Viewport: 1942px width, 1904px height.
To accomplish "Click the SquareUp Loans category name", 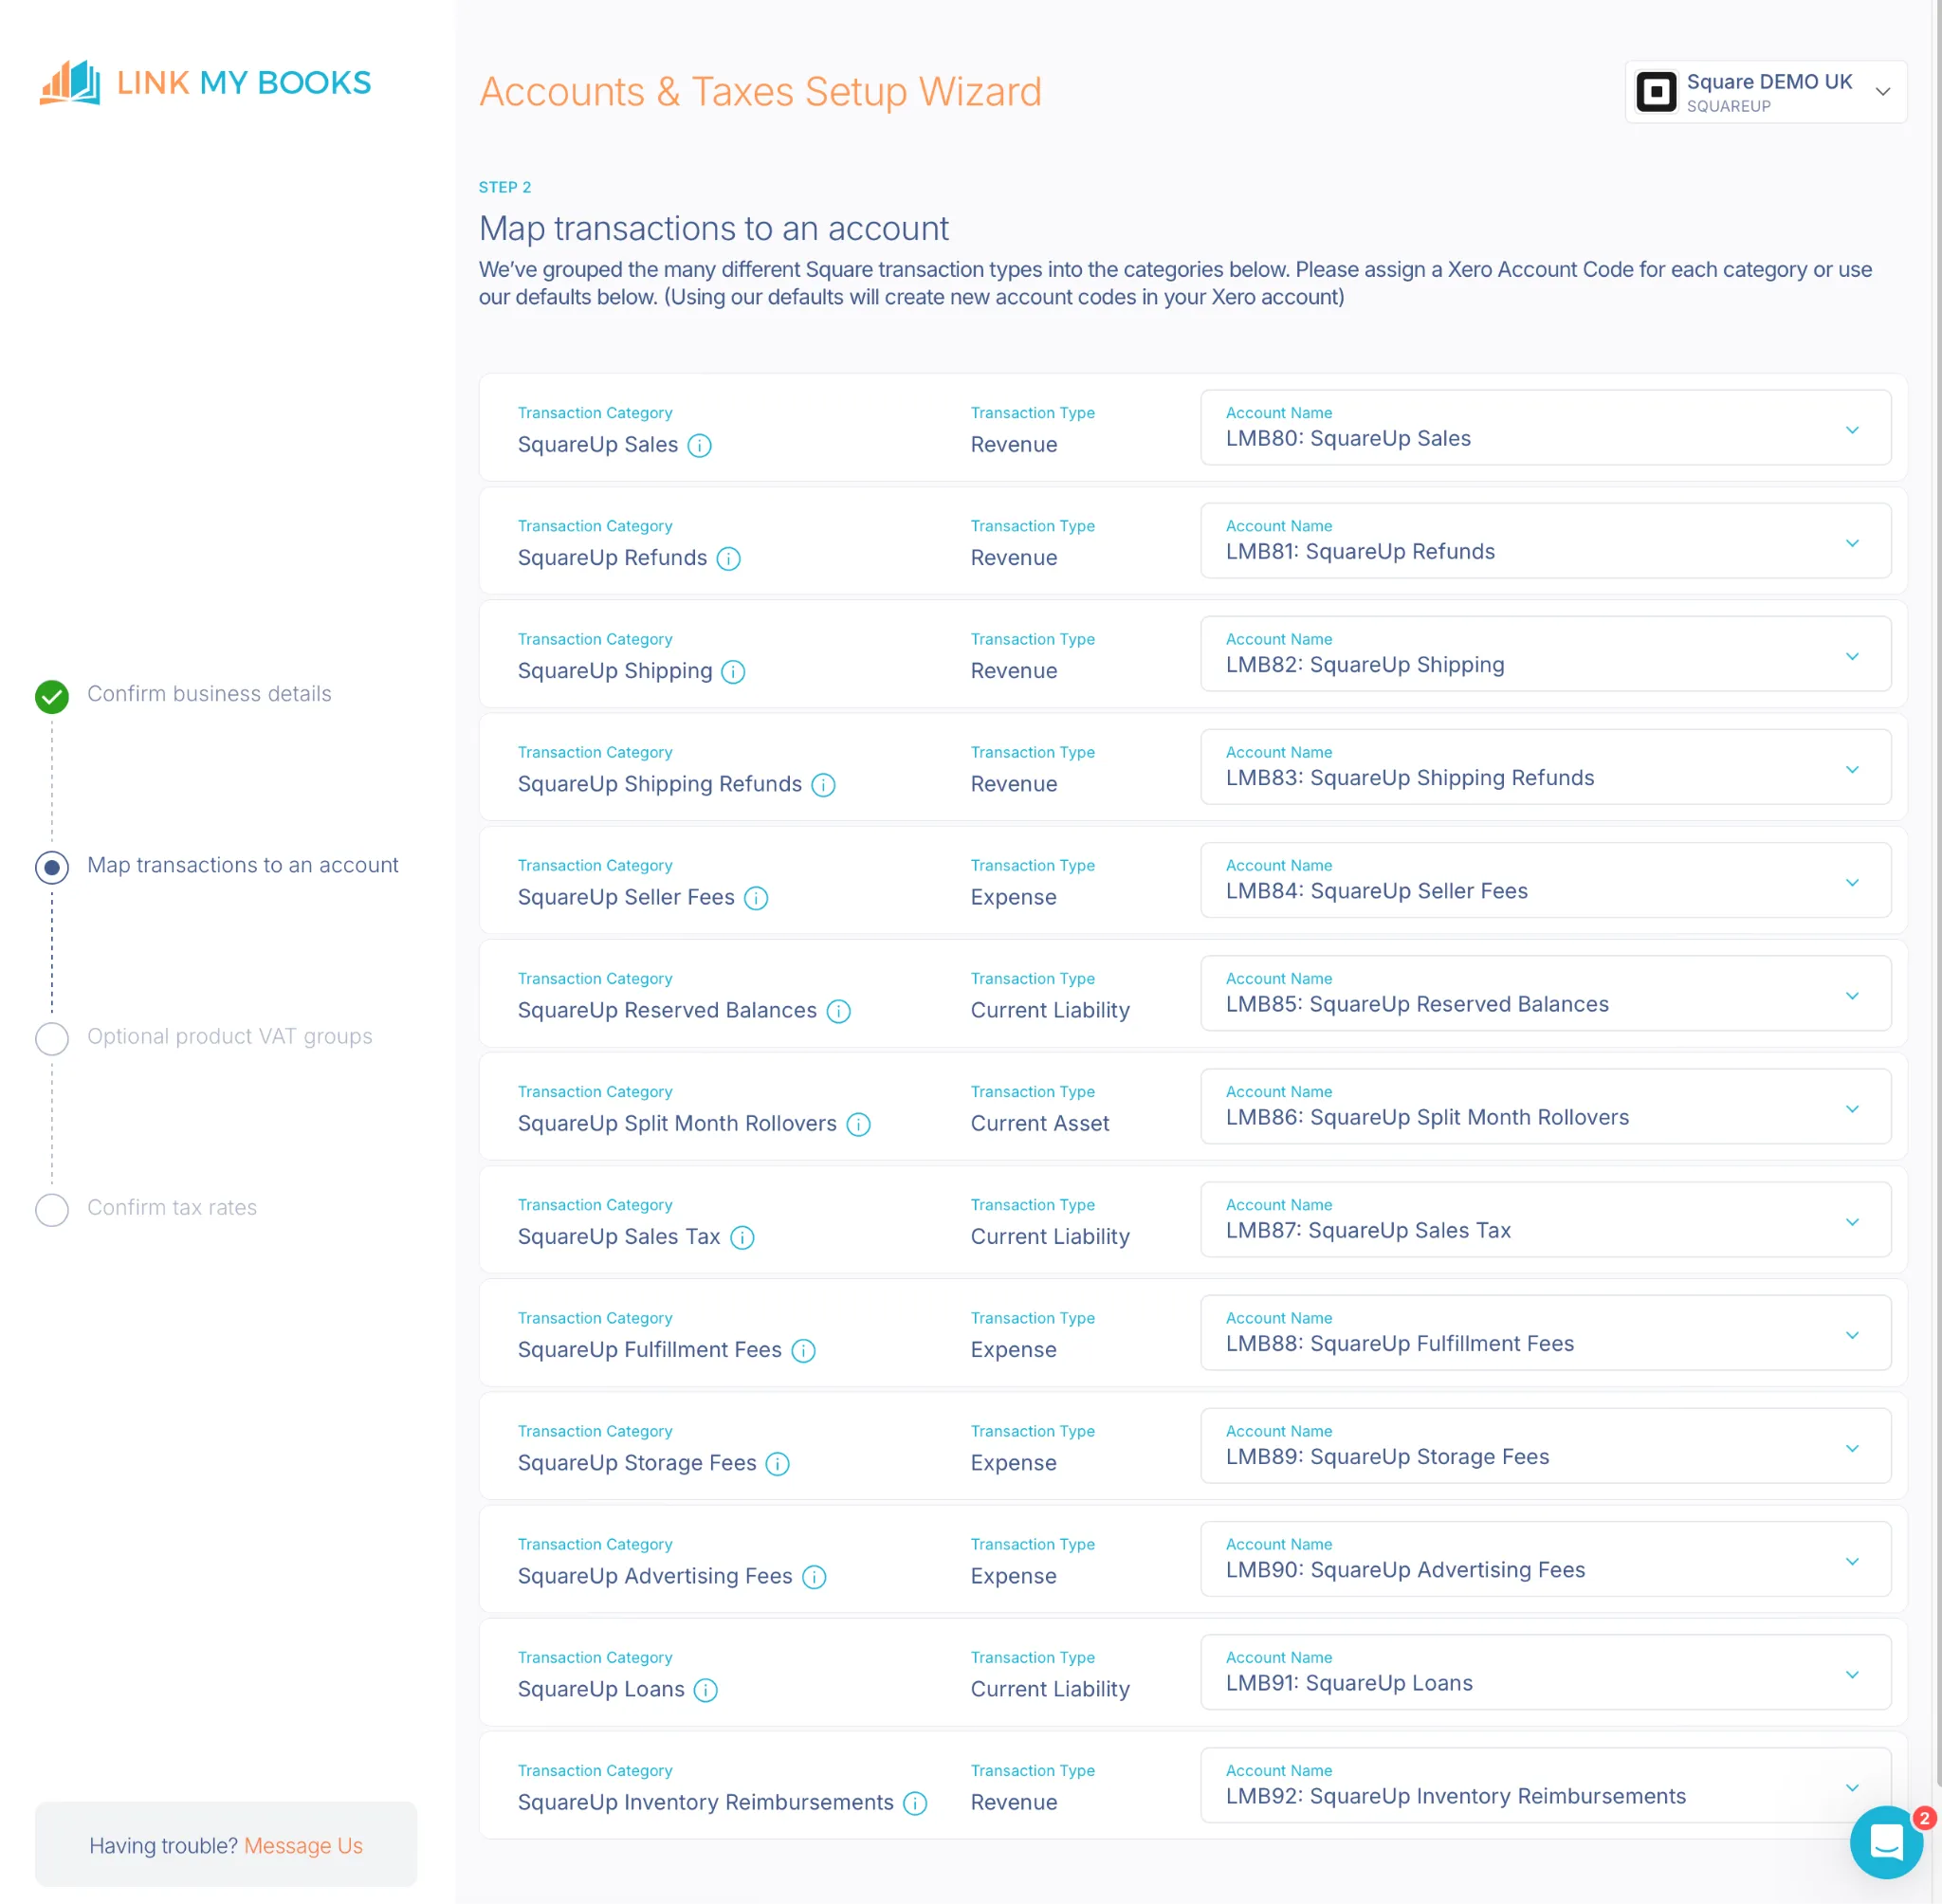I will coord(601,1689).
